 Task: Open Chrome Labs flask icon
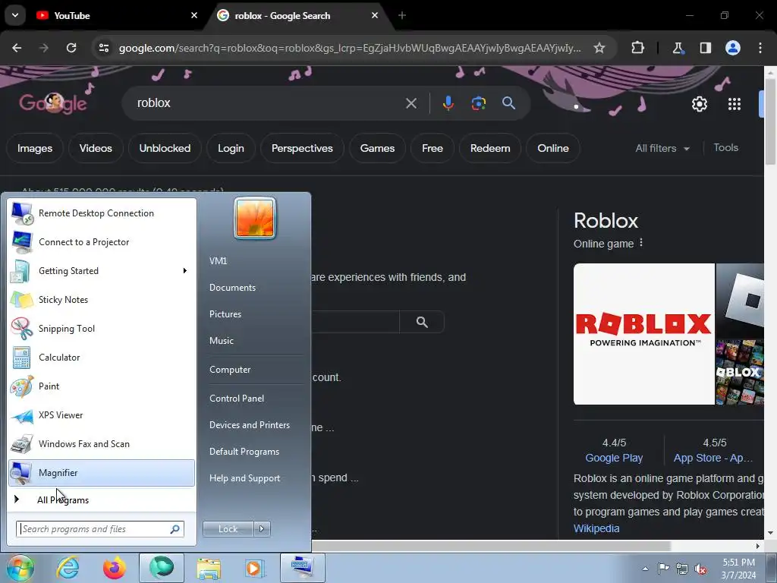(678, 48)
